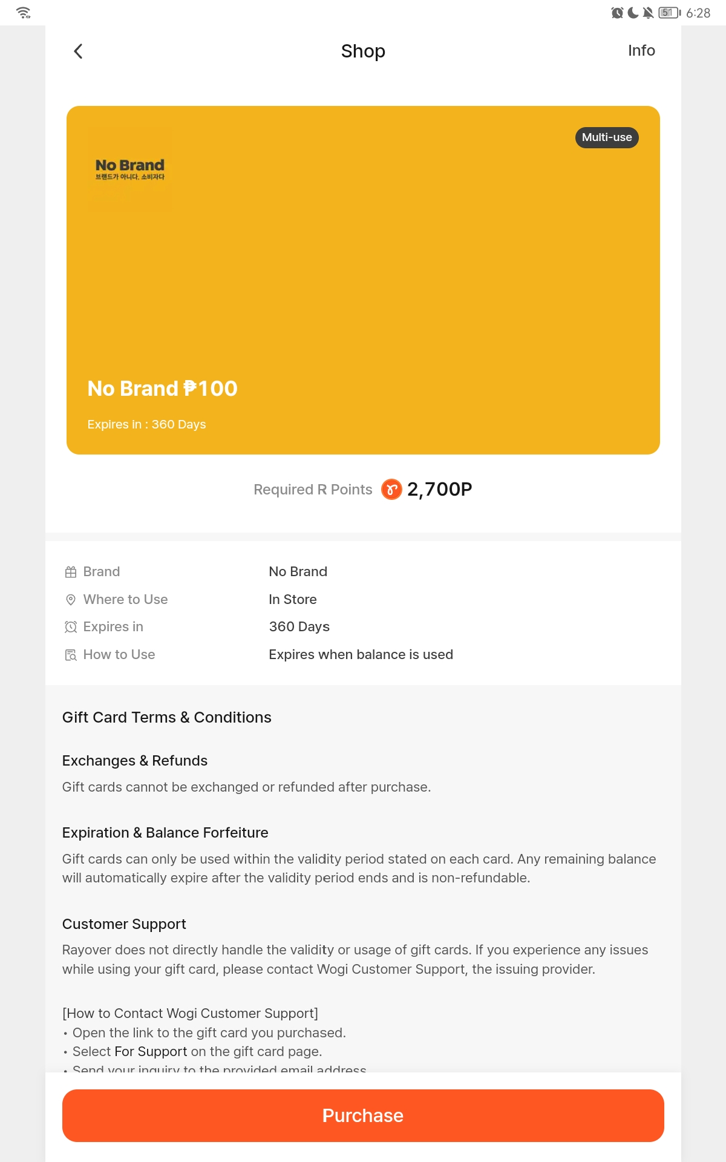Tap the back arrow icon
Screen dimensions: 726x1162
78,51
